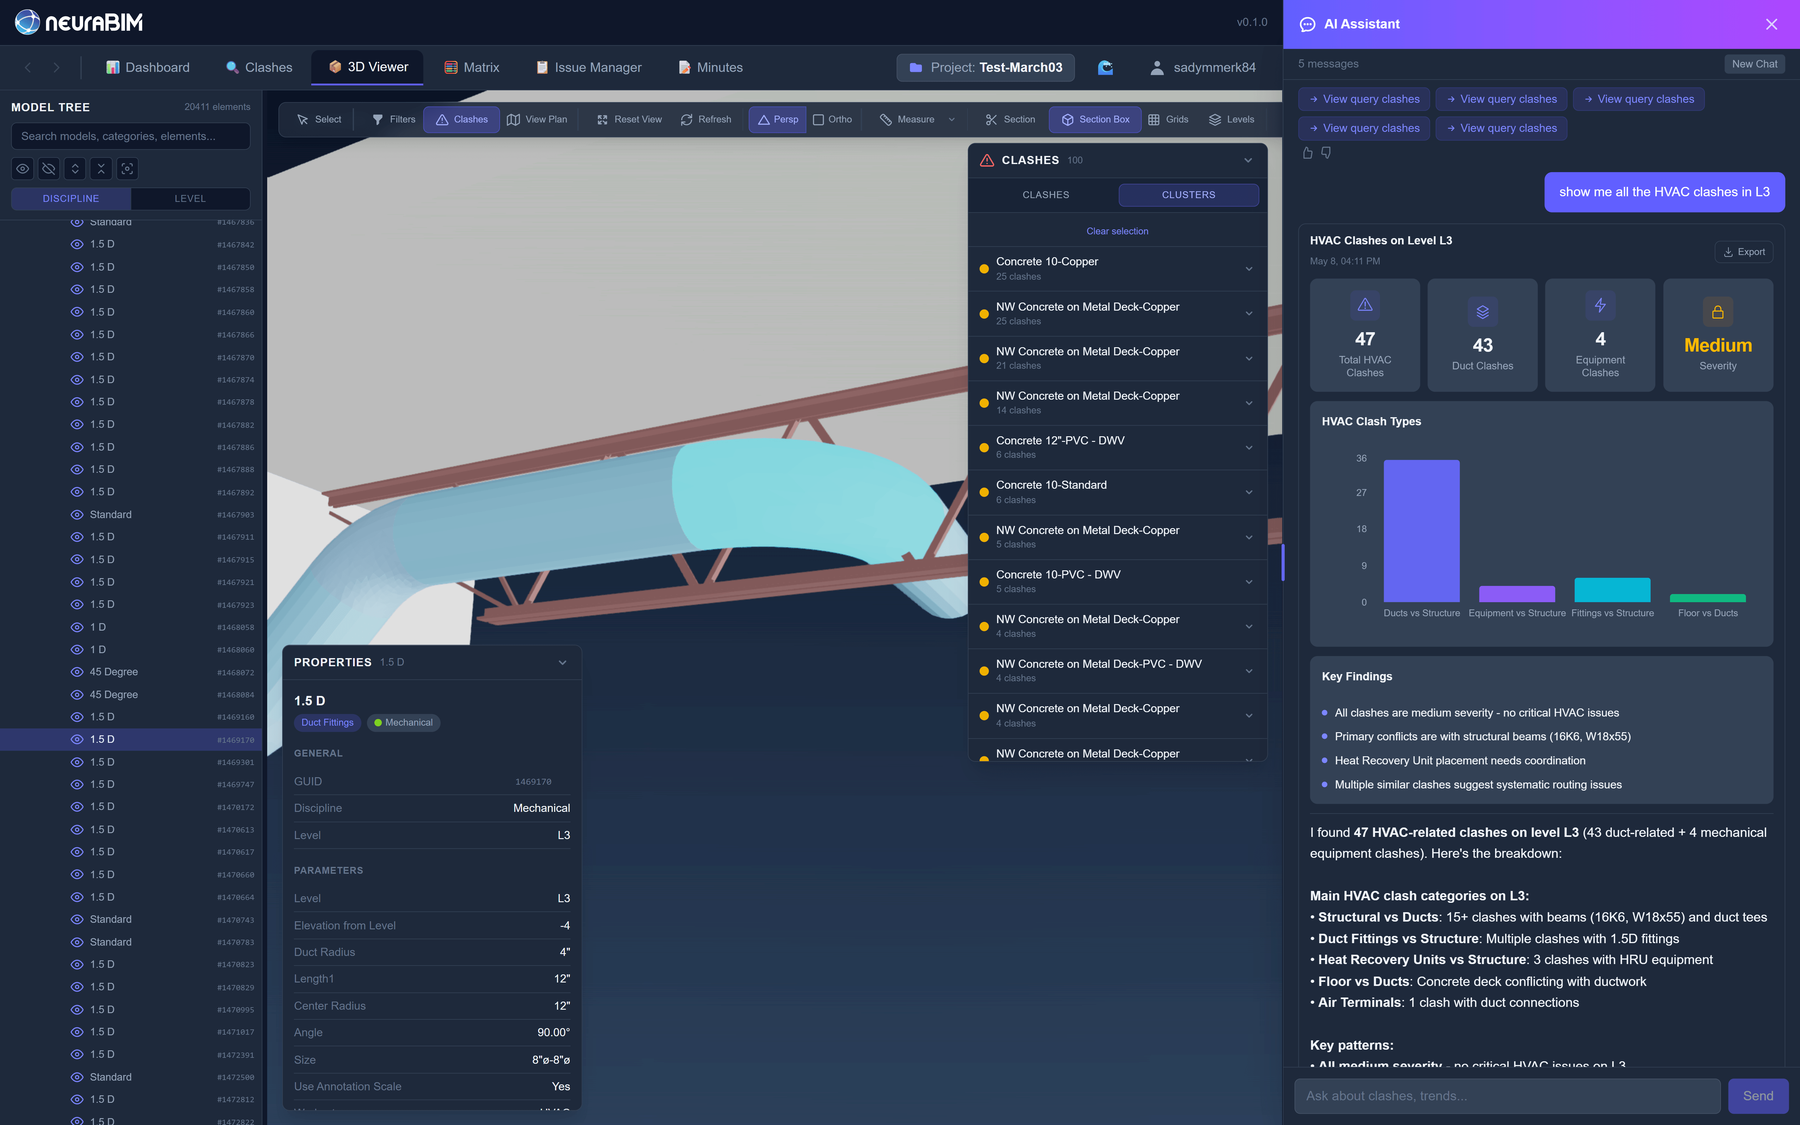This screenshot has width=1800, height=1125.
Task: Hide element #1467888 1.5 D
Action: 77,469
